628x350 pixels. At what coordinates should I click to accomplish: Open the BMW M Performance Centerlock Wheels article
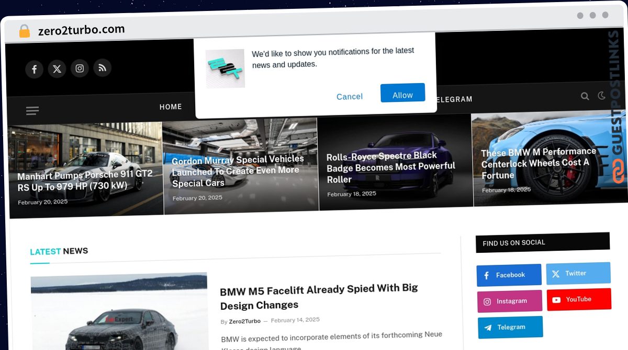click(x=539, y=163)
